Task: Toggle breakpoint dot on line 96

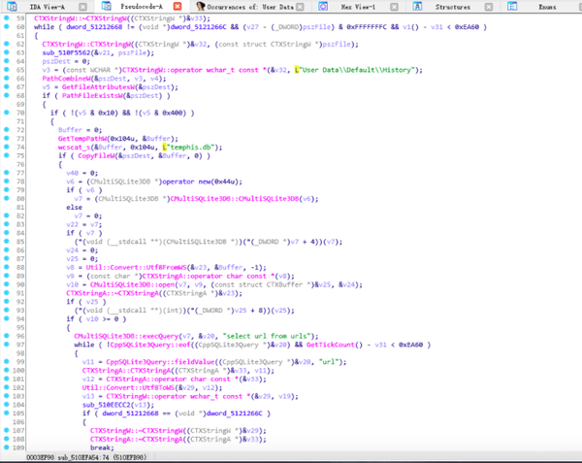Action: 7,336
